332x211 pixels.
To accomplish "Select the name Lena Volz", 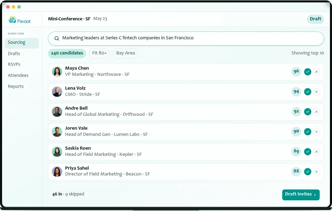I will point(75,88).
